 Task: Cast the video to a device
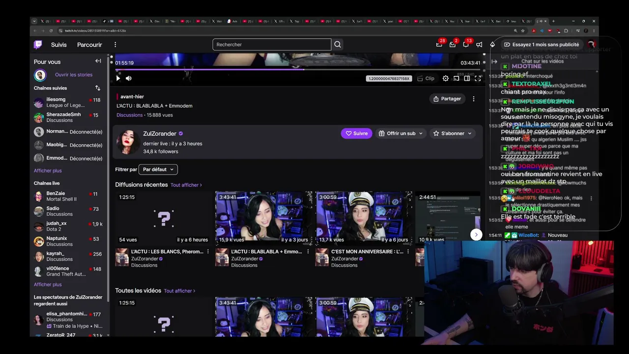457,78
